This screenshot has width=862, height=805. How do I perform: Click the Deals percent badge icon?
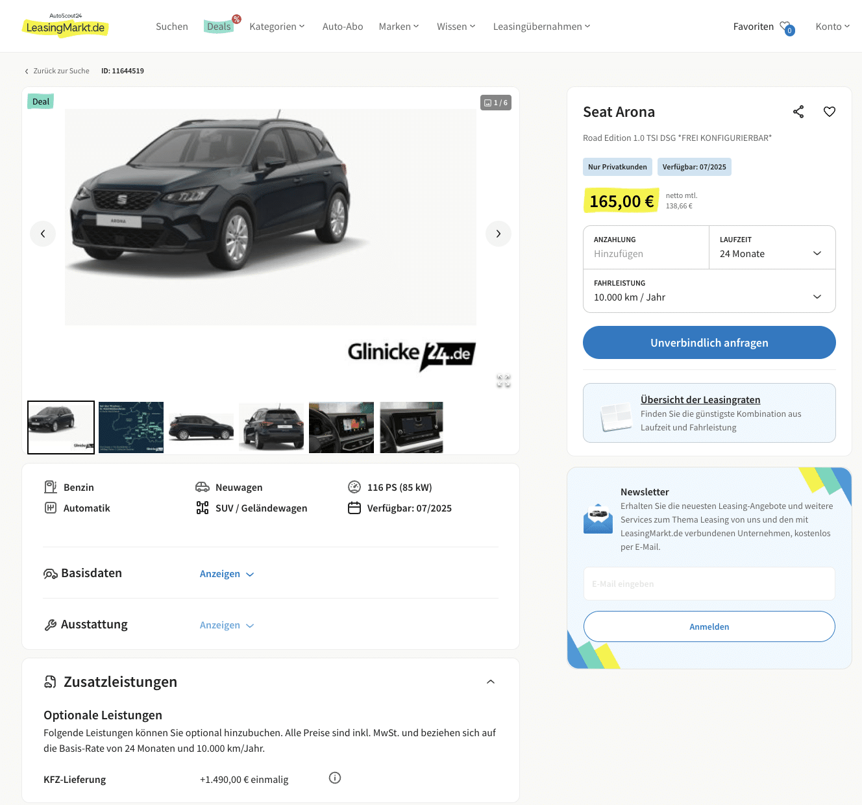point(236,19)
